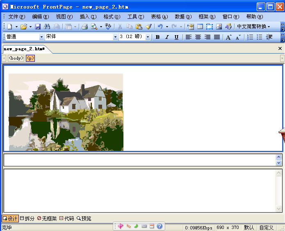Insert a table with table icon
Screen dimensions: 285x231
pos(200,27)
